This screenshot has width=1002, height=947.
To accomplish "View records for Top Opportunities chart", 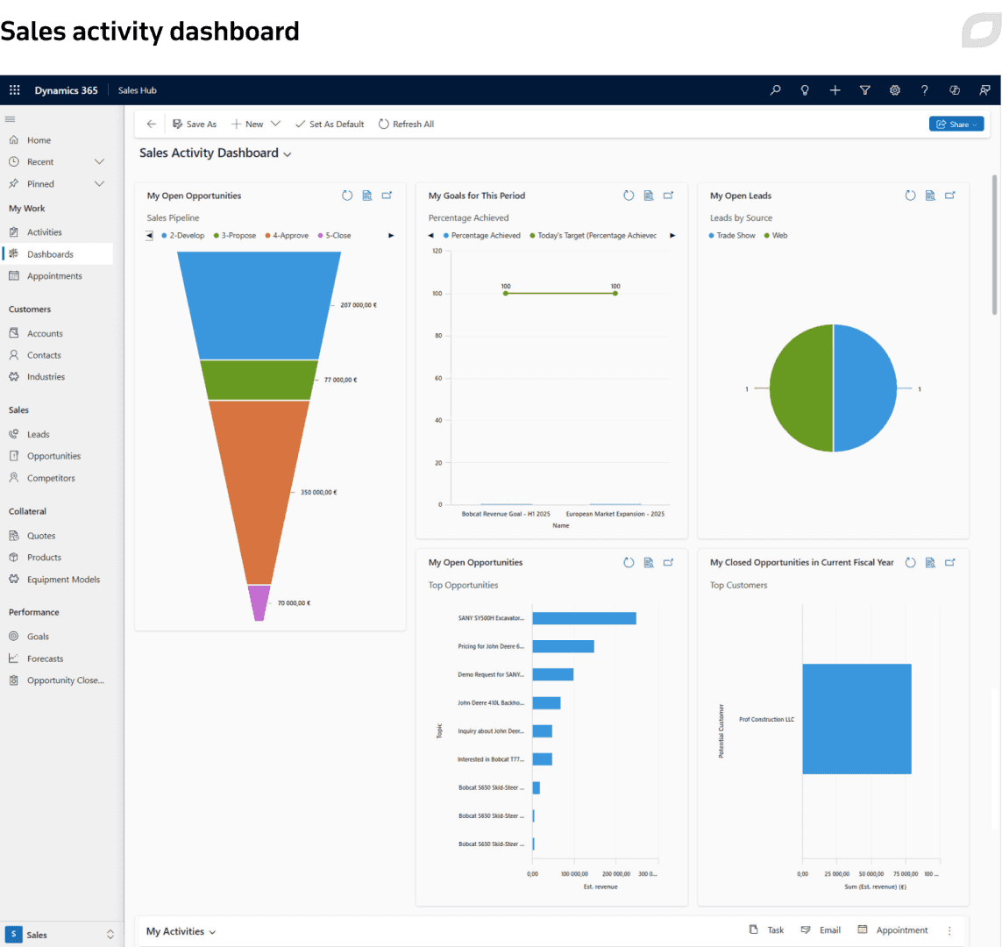I will (649, 562).
